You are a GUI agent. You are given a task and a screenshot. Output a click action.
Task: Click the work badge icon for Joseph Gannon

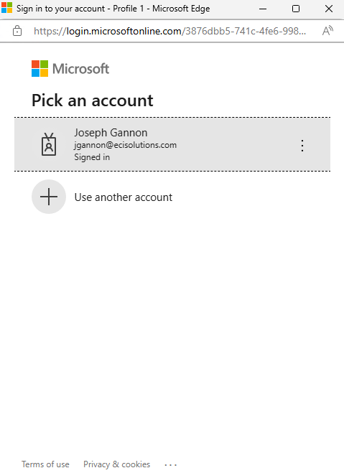[49, 144]
